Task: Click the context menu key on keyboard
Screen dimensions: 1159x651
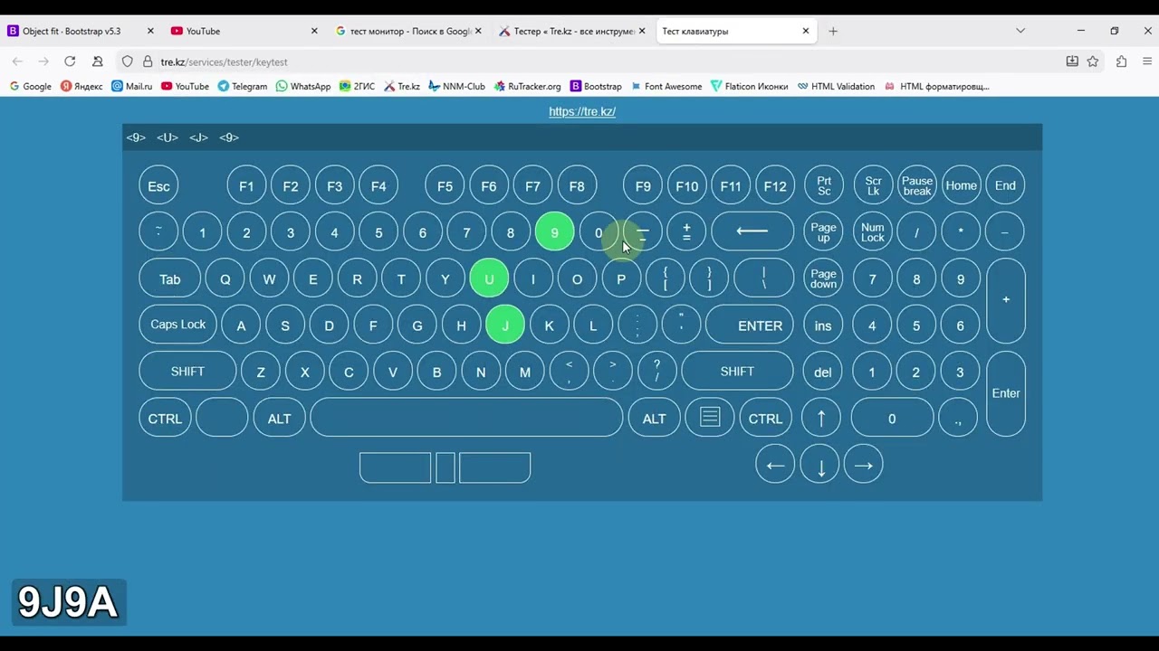Action: (710, 417)
